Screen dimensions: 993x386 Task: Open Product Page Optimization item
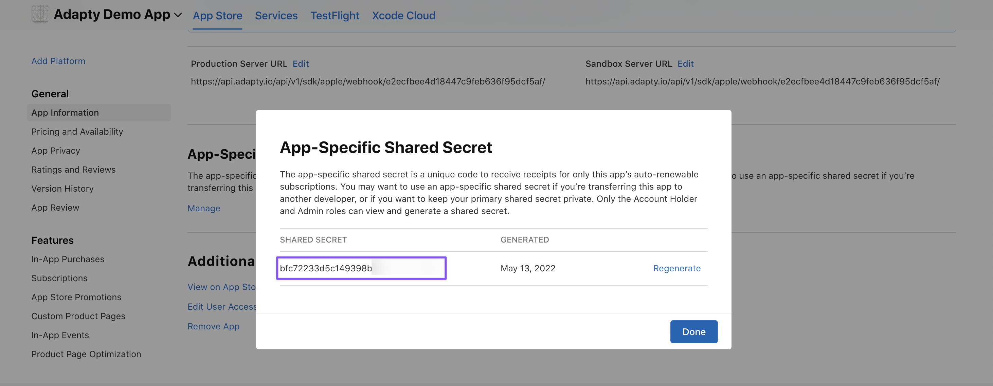tap(86, 354)
